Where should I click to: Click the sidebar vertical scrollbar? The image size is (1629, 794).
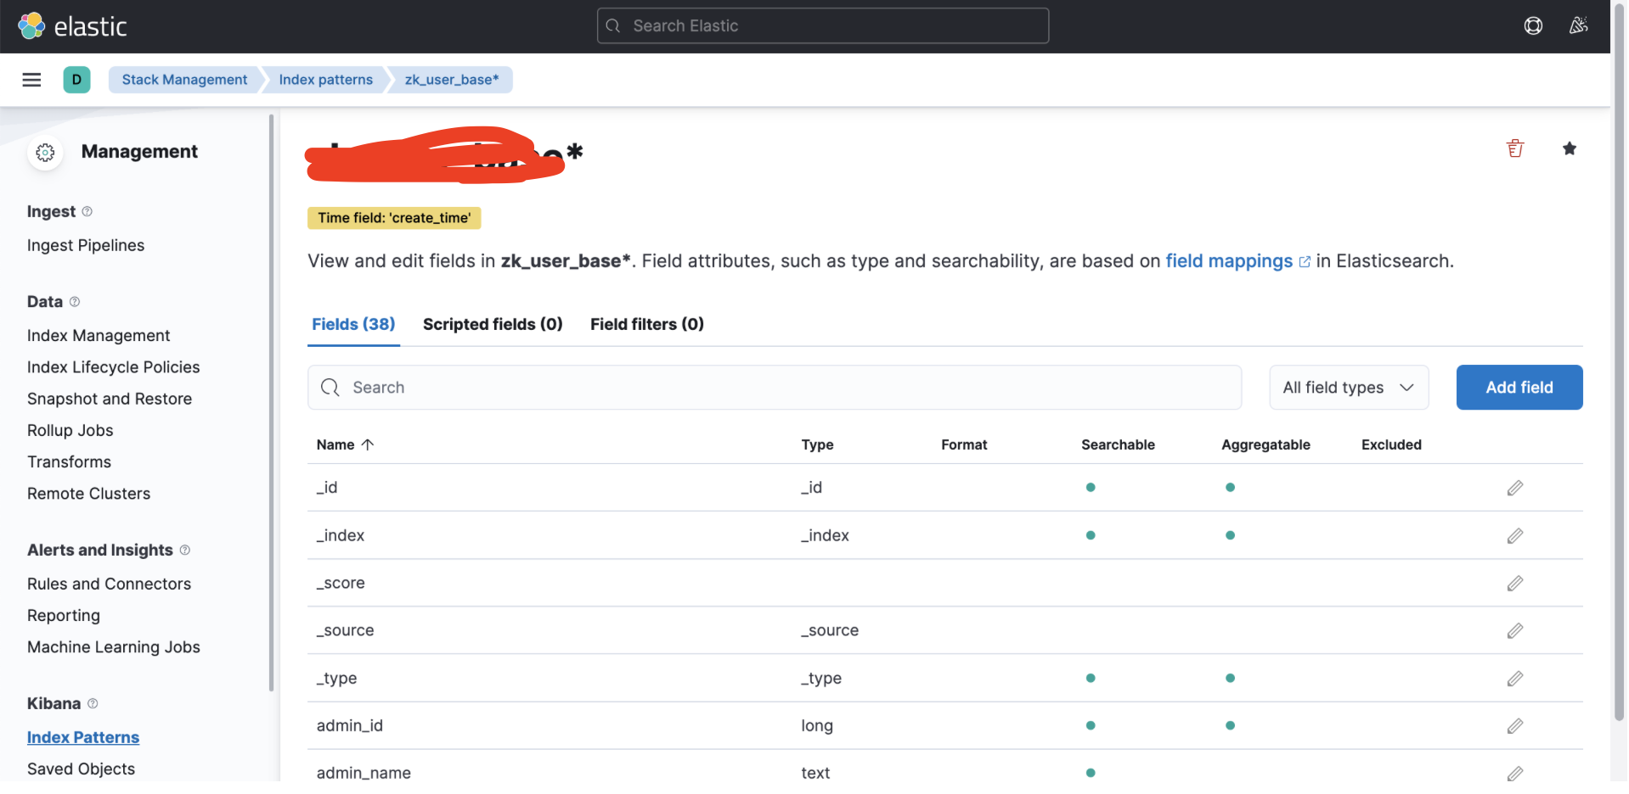tap(271, 403)
